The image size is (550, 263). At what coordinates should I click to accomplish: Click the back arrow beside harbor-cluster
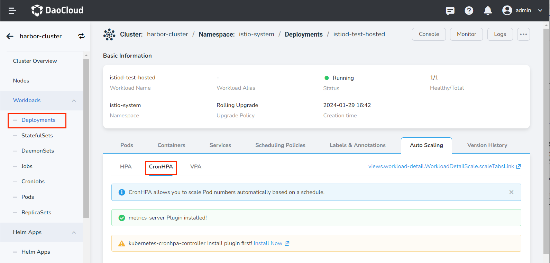[10, 36]
